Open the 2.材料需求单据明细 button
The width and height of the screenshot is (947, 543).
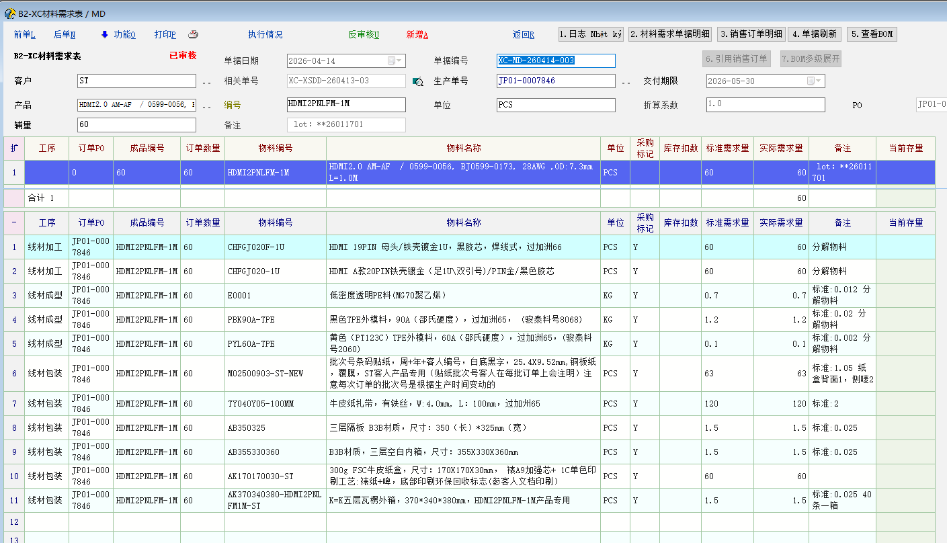[x=669, y=34]
